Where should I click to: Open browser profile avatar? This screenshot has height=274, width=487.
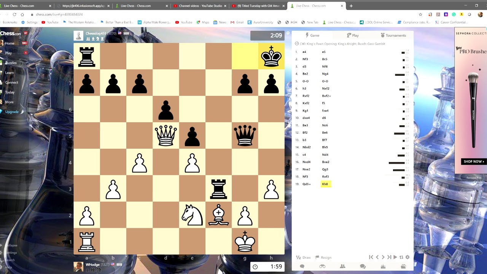coord(480,14)
